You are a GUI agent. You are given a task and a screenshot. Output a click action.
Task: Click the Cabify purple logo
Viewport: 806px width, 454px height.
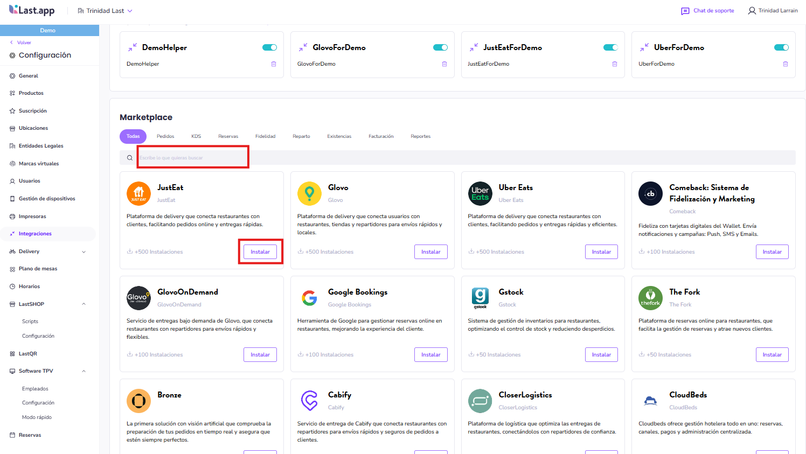pyautogui.click(x=309, y=401)
